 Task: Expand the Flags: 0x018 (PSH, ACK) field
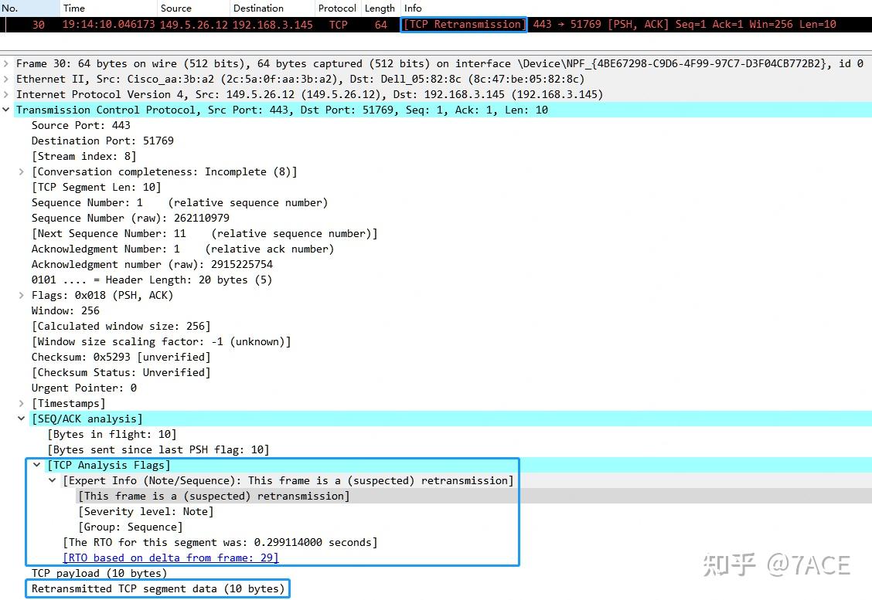coord(21,295)
